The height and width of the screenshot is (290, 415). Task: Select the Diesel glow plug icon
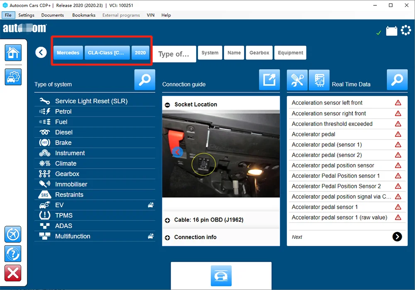[44, 132]
